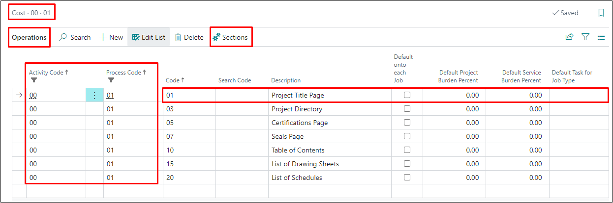Delete the selected operation row
This screenshot has height=203, width=613.
(189, 37)
